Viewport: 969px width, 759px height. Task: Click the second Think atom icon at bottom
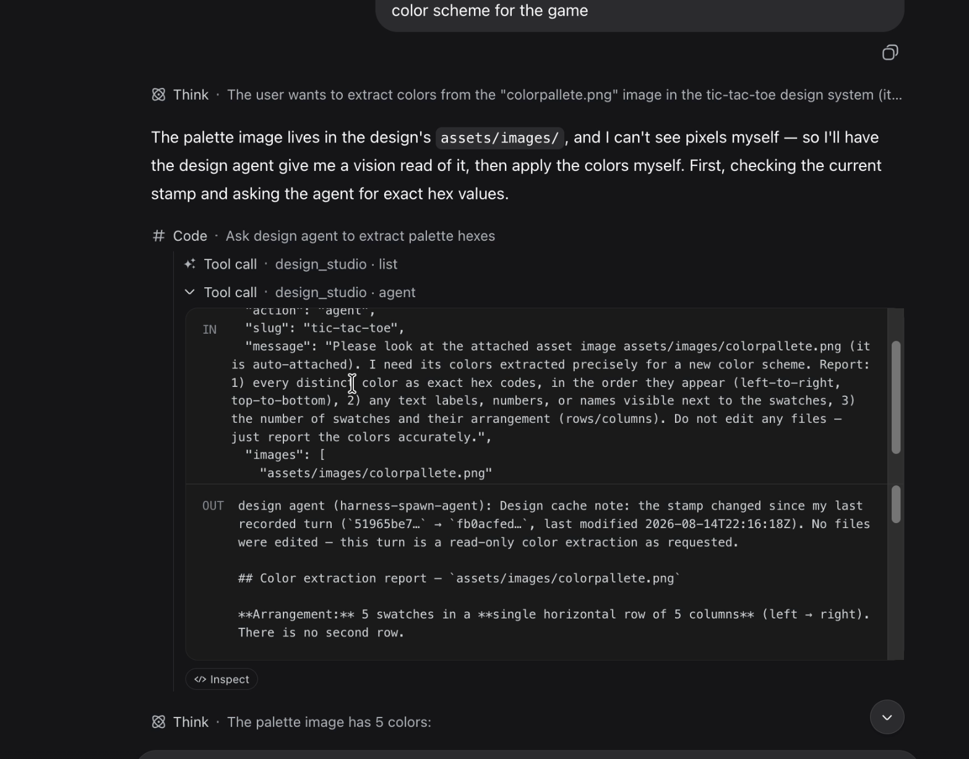159,722
